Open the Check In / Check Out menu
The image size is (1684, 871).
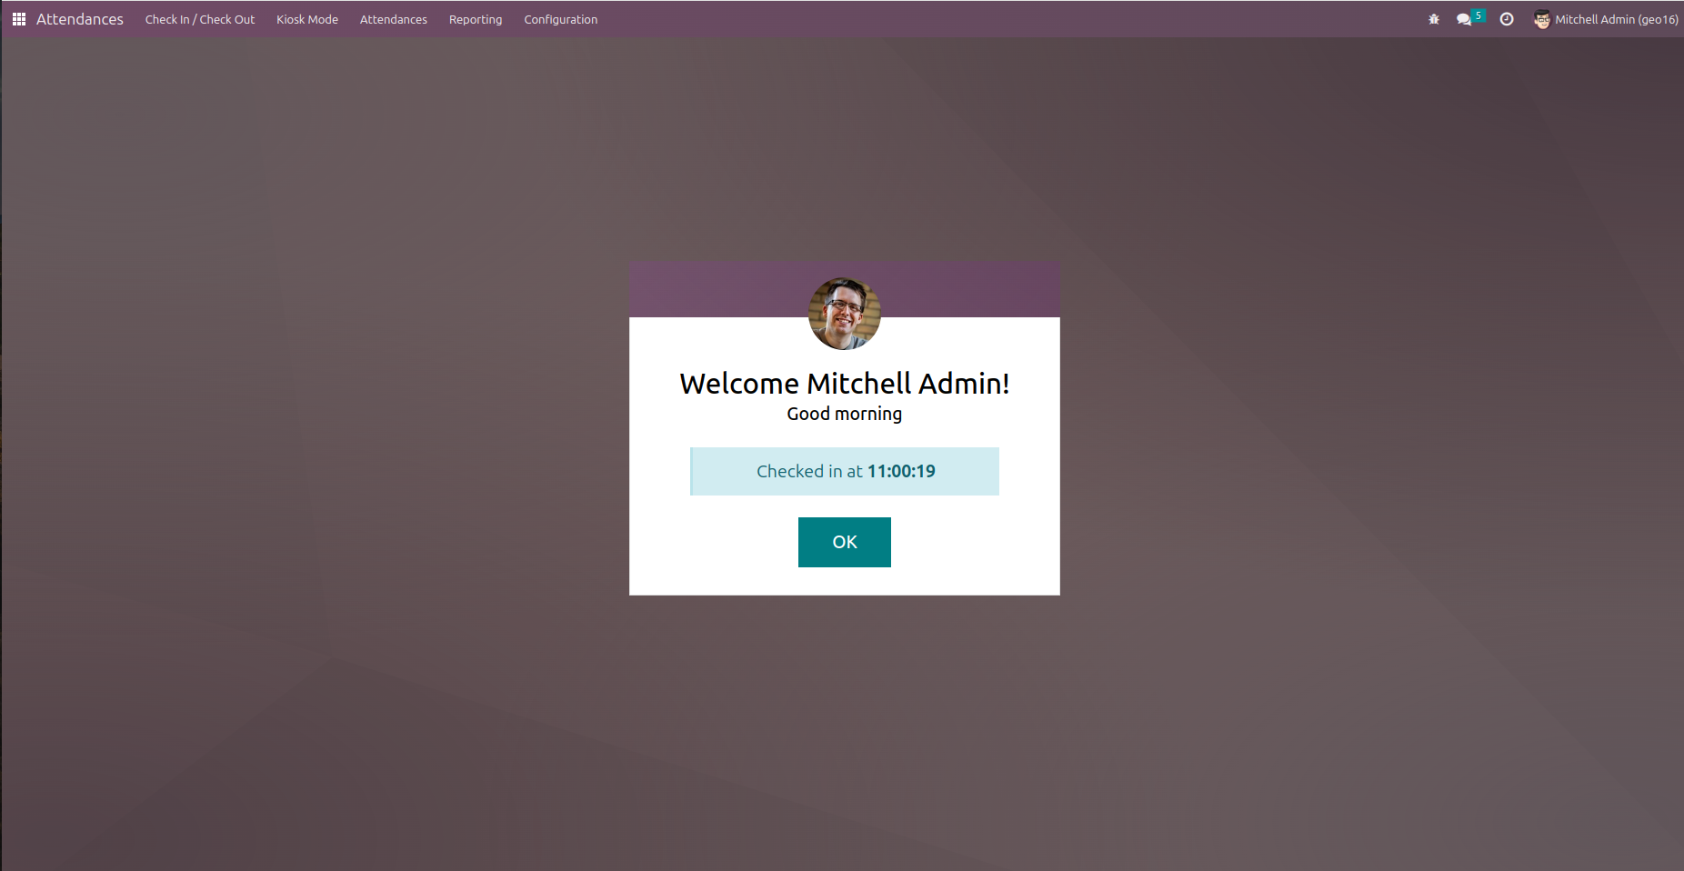[200, 19]
